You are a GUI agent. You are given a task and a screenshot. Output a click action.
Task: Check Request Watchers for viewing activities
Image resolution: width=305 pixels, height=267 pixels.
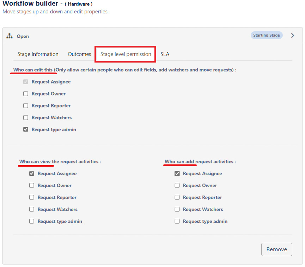coord(32,209)
